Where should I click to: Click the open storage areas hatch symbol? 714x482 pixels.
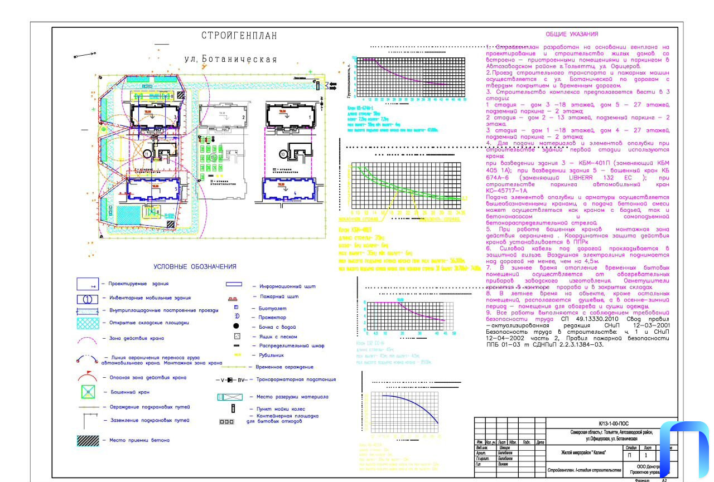(x=88, y=323)
